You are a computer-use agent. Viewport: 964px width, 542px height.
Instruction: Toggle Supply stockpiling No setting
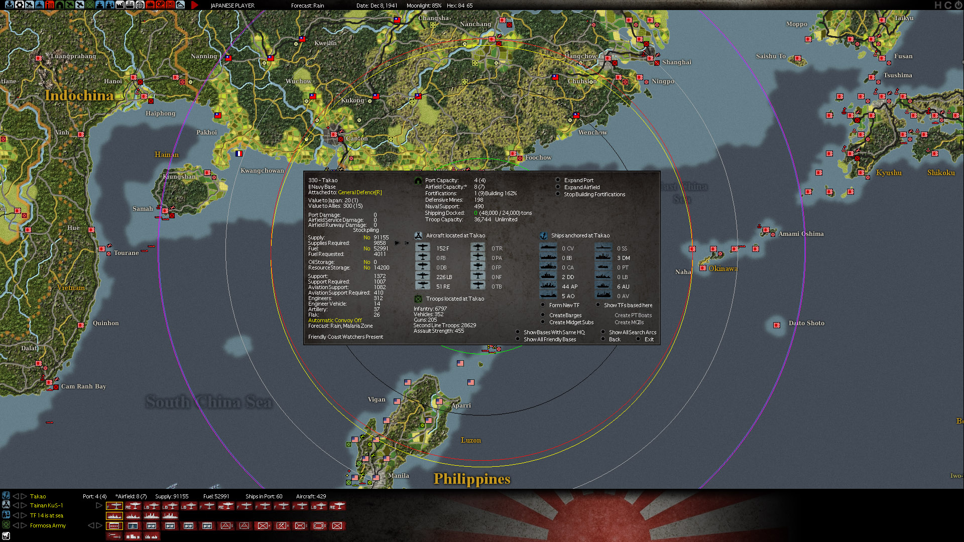pyautogui.click(x=367, y=237)
